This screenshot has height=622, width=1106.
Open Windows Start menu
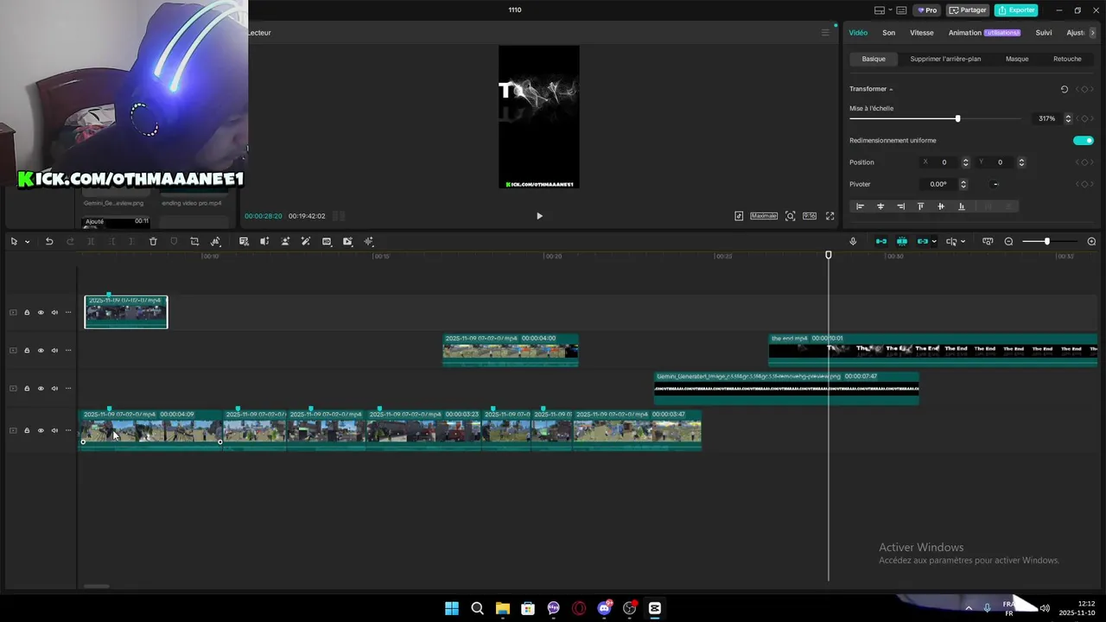pos(452,608)
